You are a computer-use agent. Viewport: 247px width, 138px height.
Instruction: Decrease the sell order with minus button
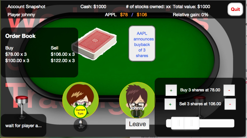point(230,104)
